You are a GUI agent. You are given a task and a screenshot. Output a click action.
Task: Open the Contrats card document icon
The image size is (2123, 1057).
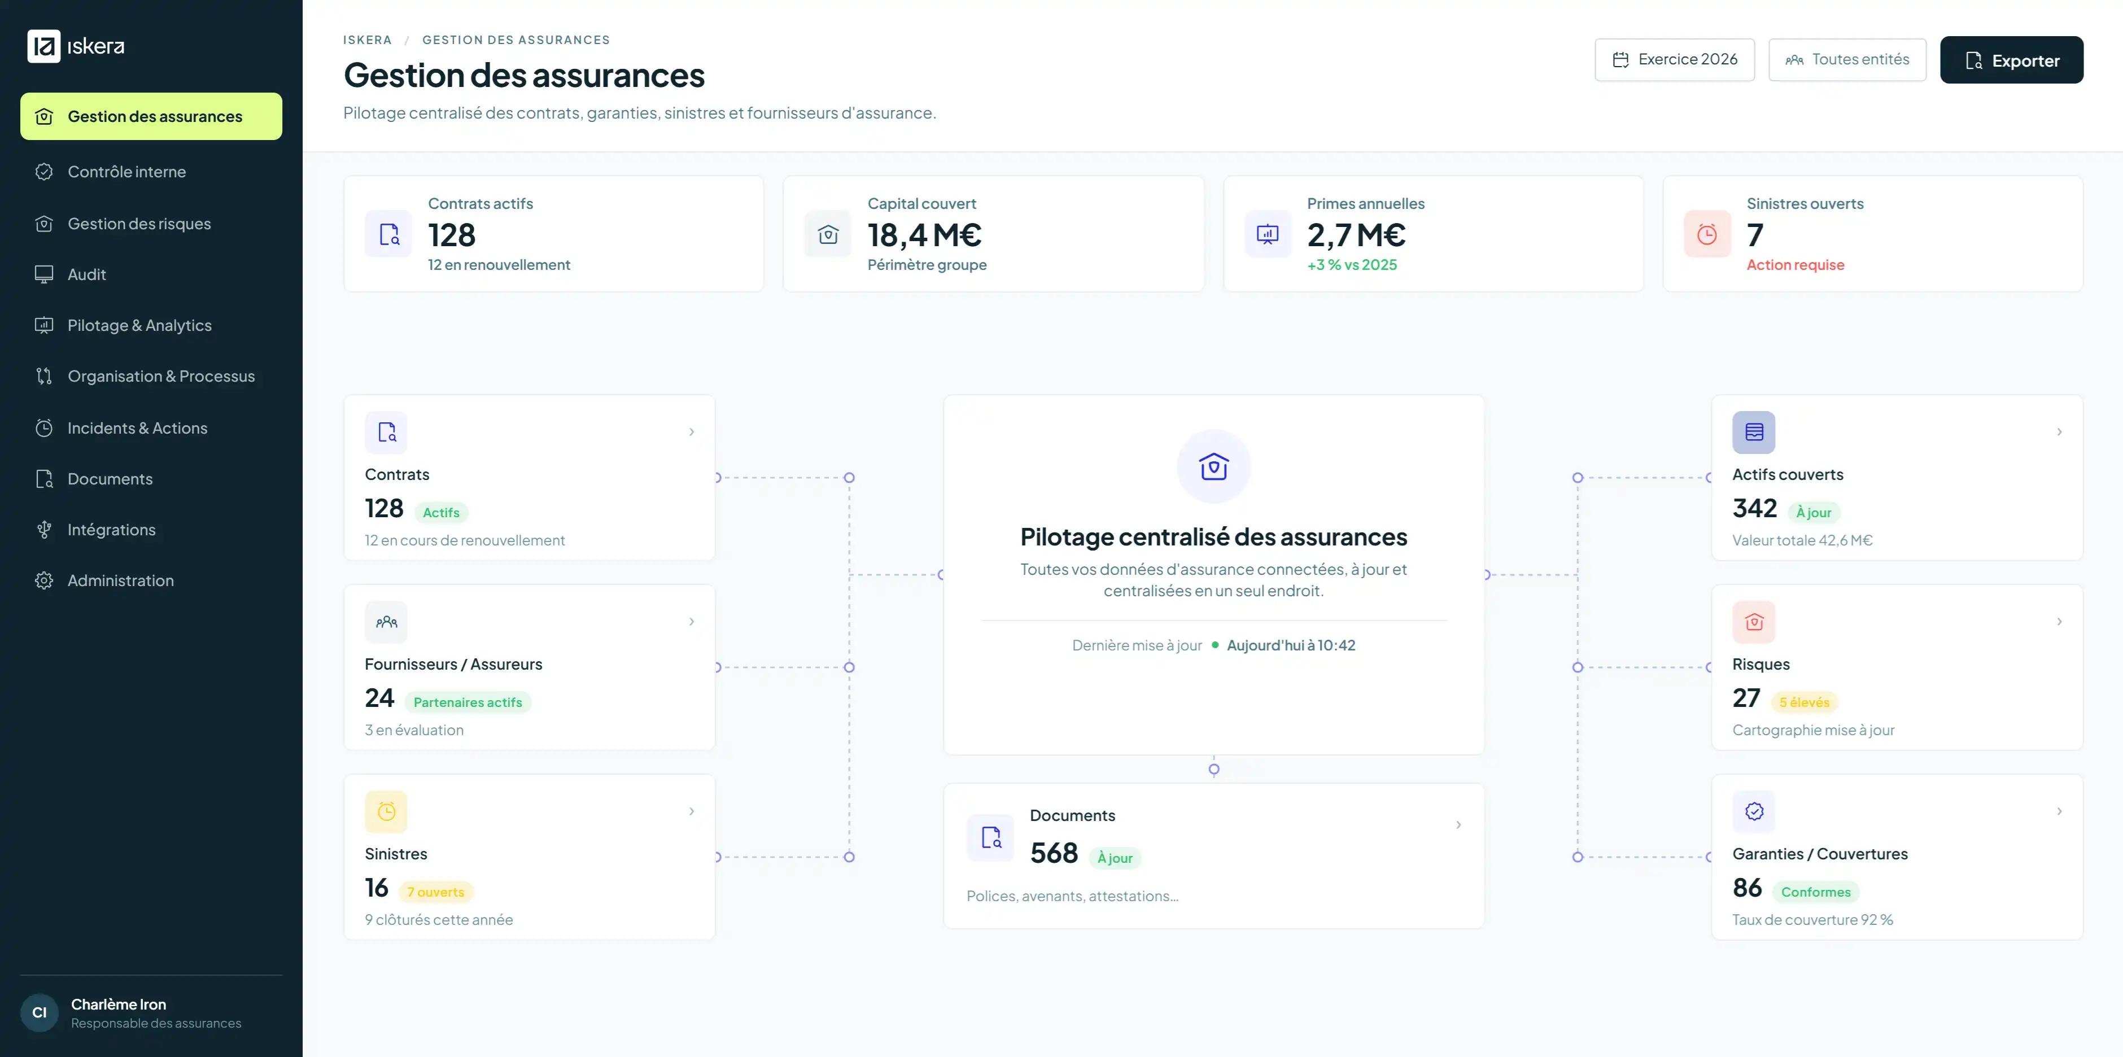[387, 432]
